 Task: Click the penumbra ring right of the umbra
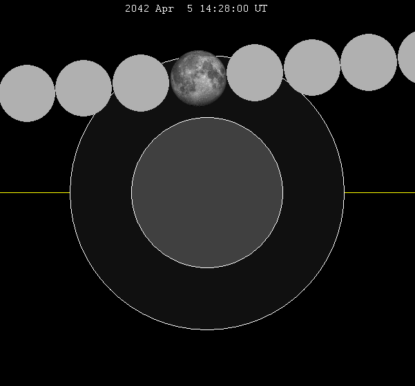[x=313, y=192]
